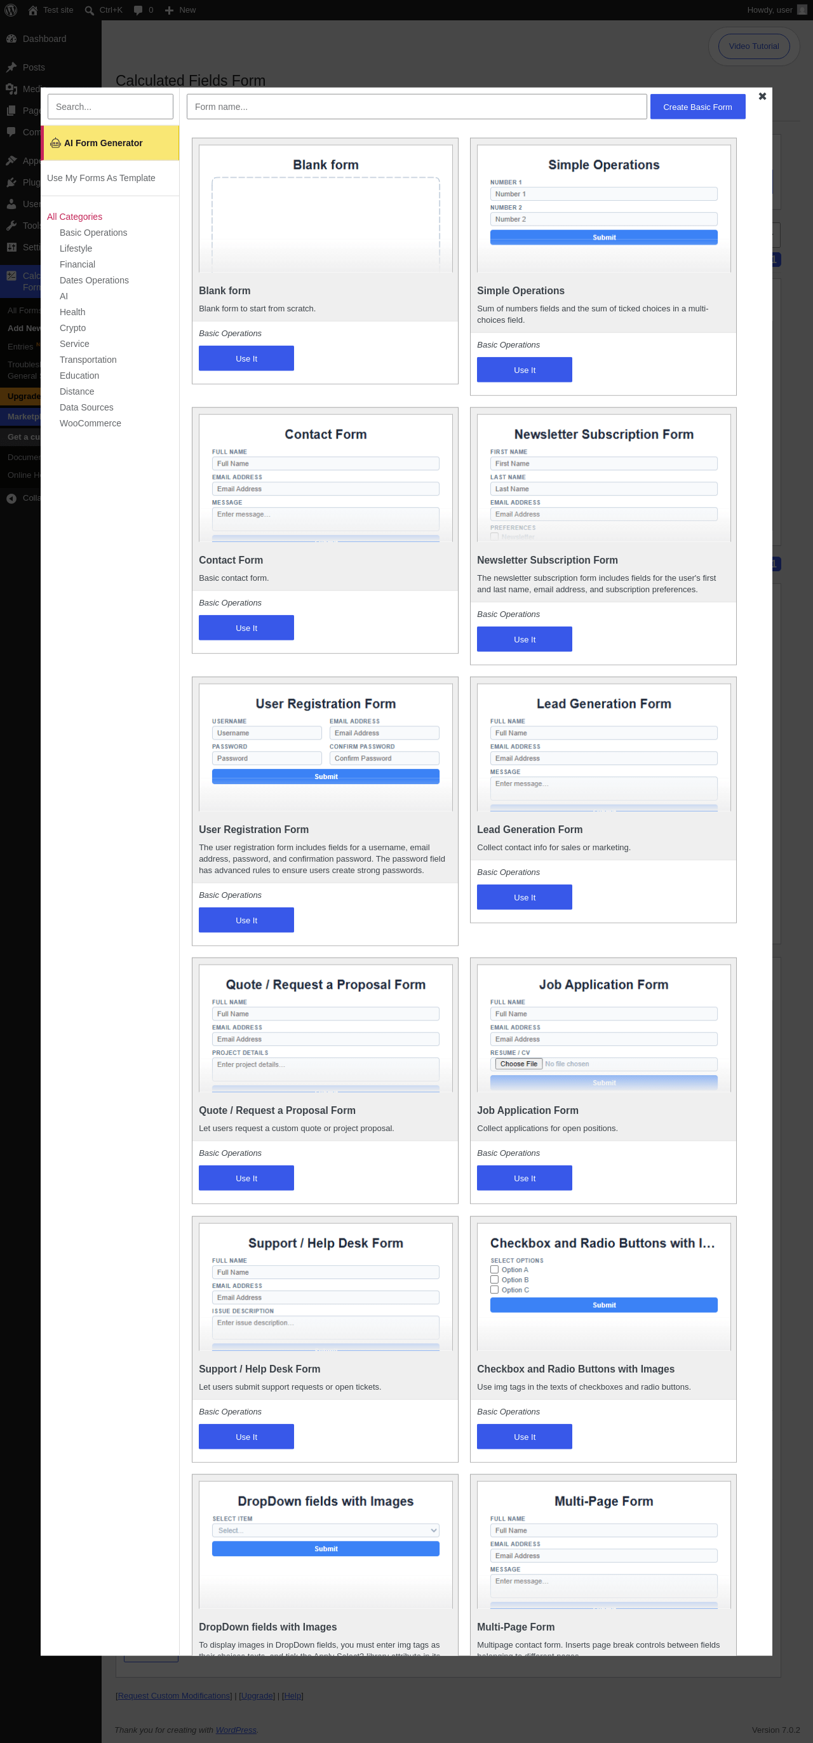Use the Blank form template

[x=246, y=358]
